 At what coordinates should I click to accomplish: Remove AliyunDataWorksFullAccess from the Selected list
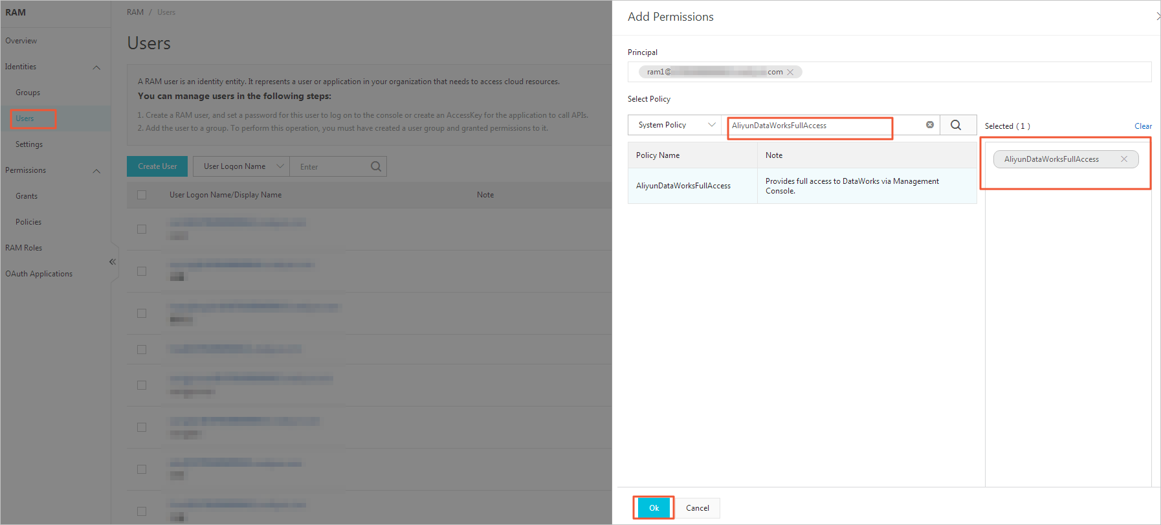pos(1124,159)
